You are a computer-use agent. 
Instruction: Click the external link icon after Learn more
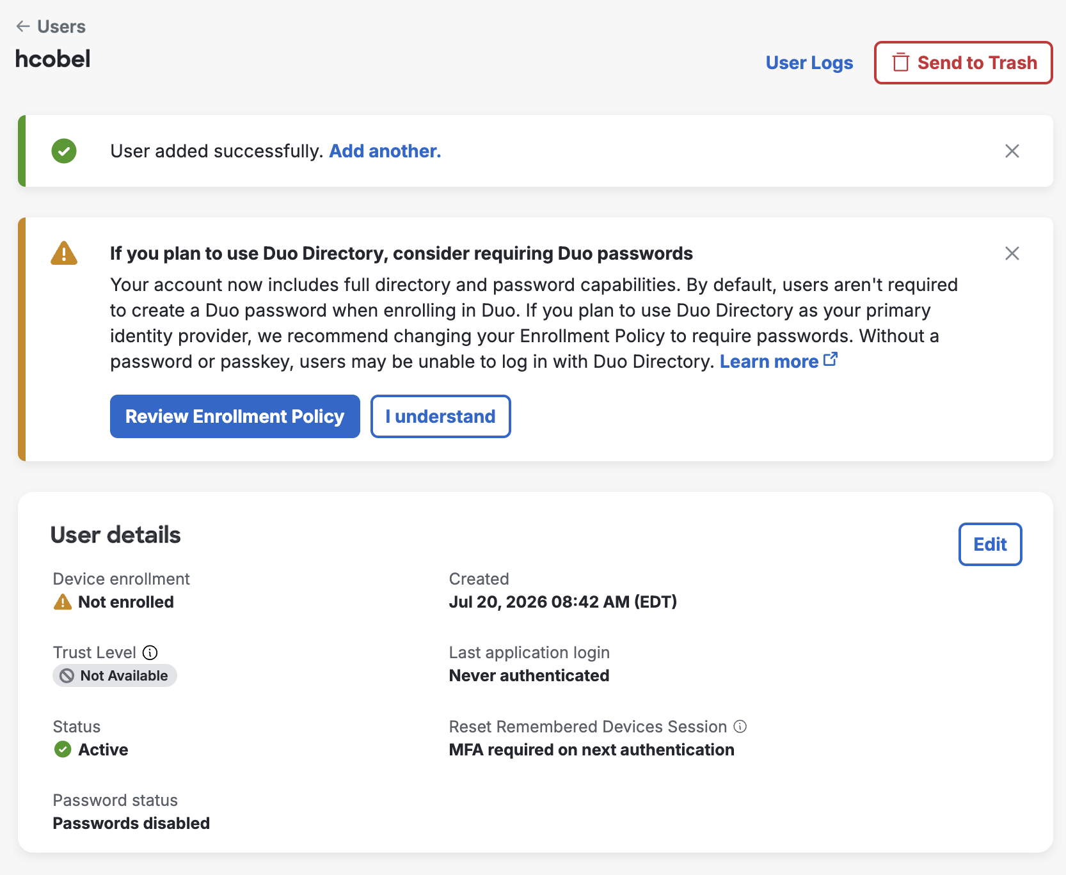pyautogui.click(x=831, y=359)
